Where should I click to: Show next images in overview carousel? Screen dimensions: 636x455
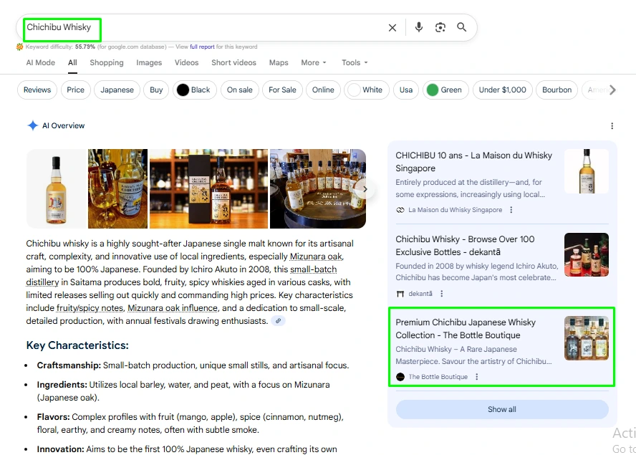[x=365, y=189]
